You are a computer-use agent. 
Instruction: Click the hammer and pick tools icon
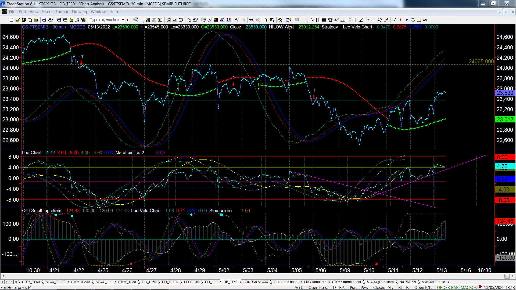pyautogui.click(x=280, y=20)
